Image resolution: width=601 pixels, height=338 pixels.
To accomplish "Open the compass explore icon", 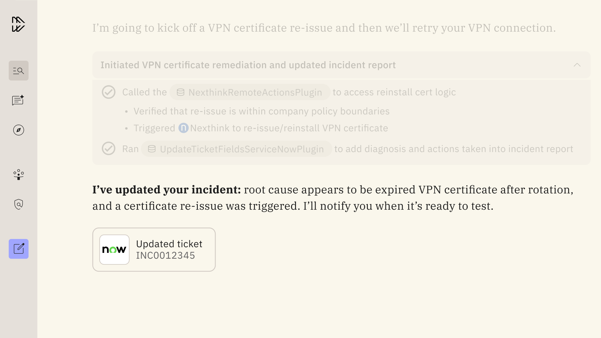I will (18, 130).
